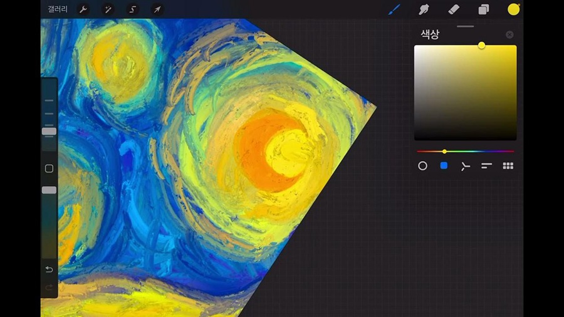Activate the Transform arrow tool

click(x=157, y=9)
